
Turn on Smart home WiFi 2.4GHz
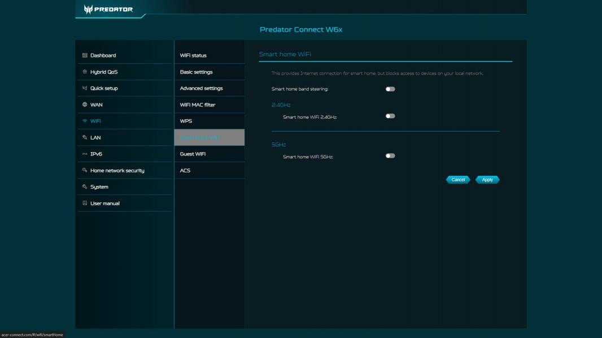pyautogui.click(x=389, y=115)
